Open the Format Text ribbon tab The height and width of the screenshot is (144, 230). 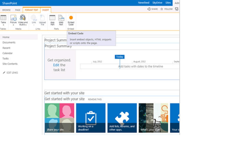click(x=32, y=10)
